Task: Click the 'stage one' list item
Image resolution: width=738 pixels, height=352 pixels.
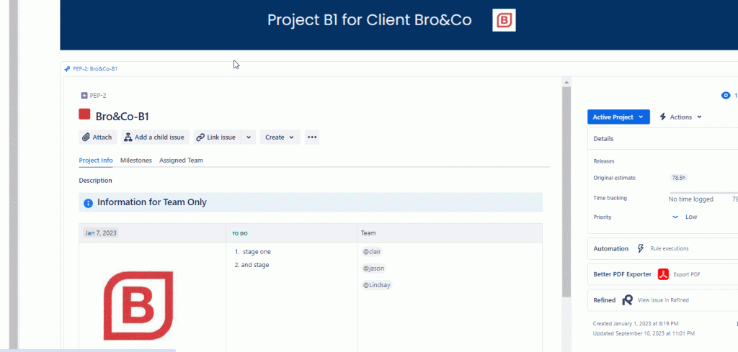Action: pyautogui.click(x=257, y=252)
